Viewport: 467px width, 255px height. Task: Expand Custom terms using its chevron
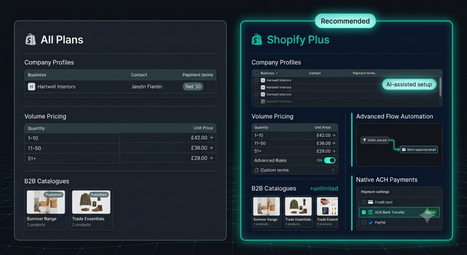click(x=333, y=170)
